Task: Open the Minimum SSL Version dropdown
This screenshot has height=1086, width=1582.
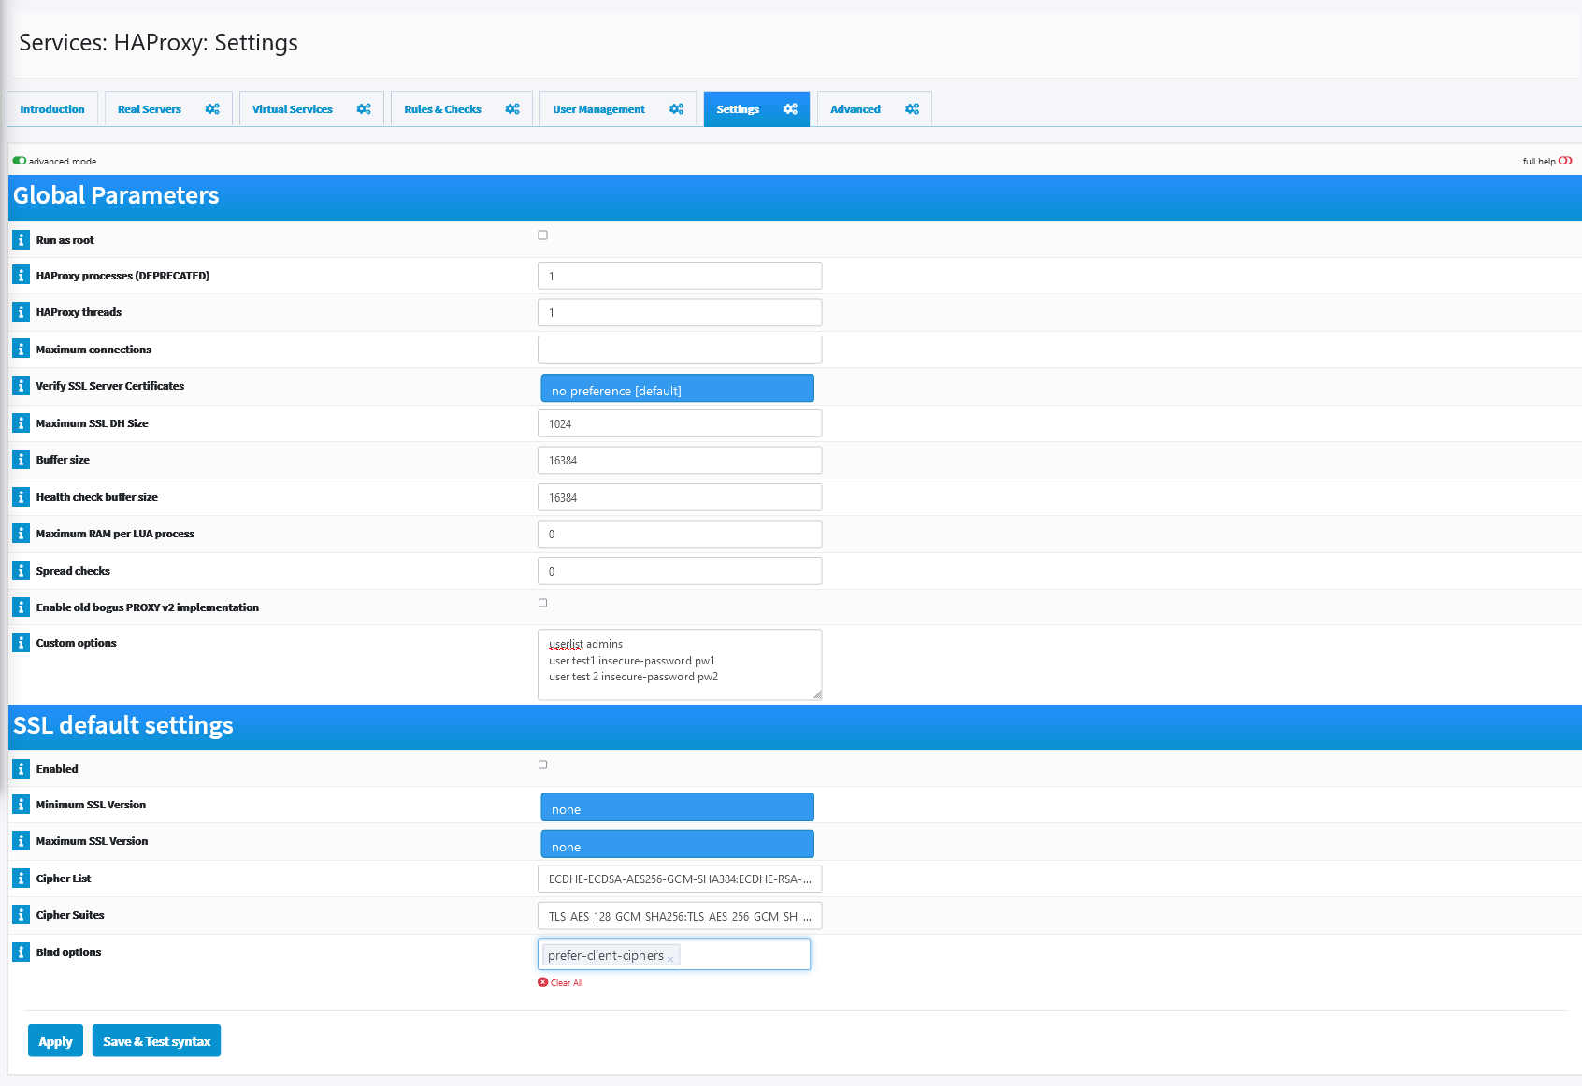Action: (x=677, y=807)
